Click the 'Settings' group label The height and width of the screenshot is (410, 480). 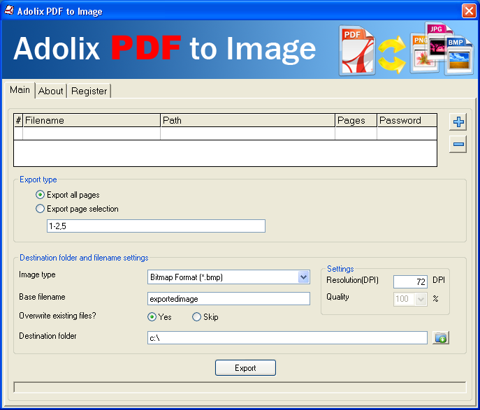[340, 269]
